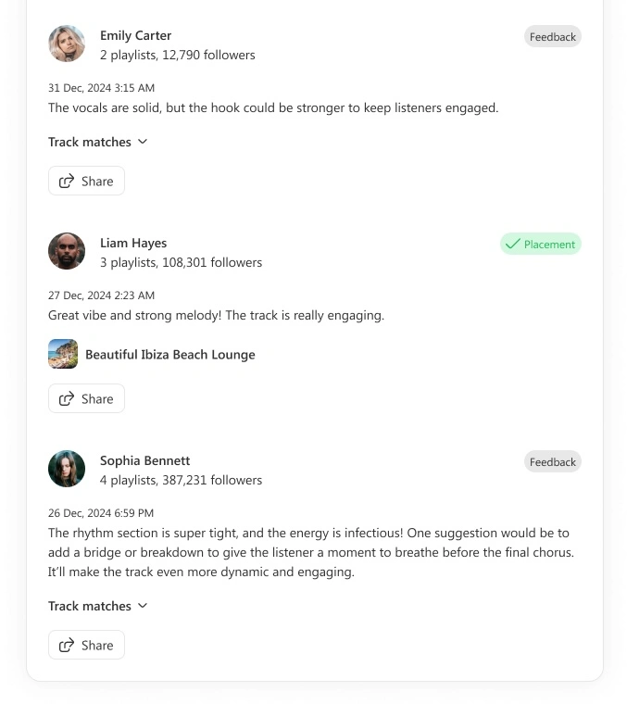Click the Feedback badge on Emily Carter's review
627x704 pixels.
tap(552, 37)
